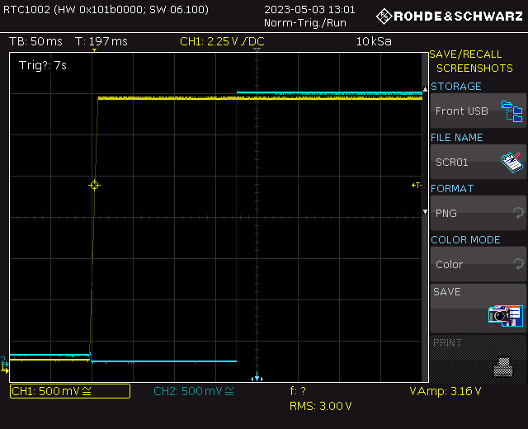Click the FORMAT menu label
Viewport: 528px width, 429px height.
(x=452, y=189)
